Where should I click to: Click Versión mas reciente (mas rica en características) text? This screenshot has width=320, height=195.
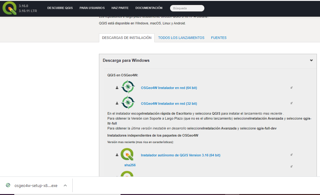point(140,142)
